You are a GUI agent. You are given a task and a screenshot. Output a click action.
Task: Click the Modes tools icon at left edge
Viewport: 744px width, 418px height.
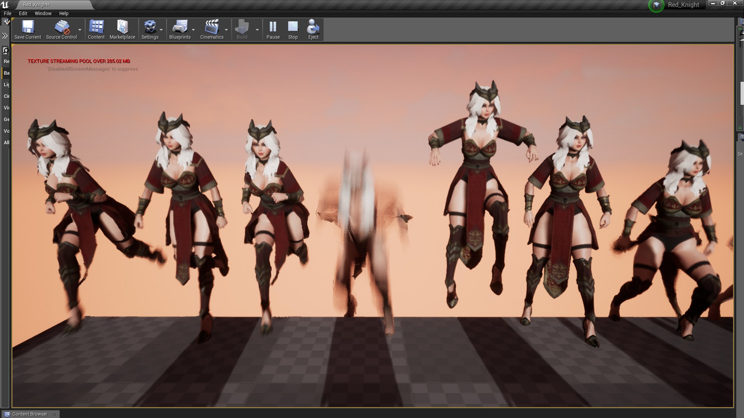(6, 22)
